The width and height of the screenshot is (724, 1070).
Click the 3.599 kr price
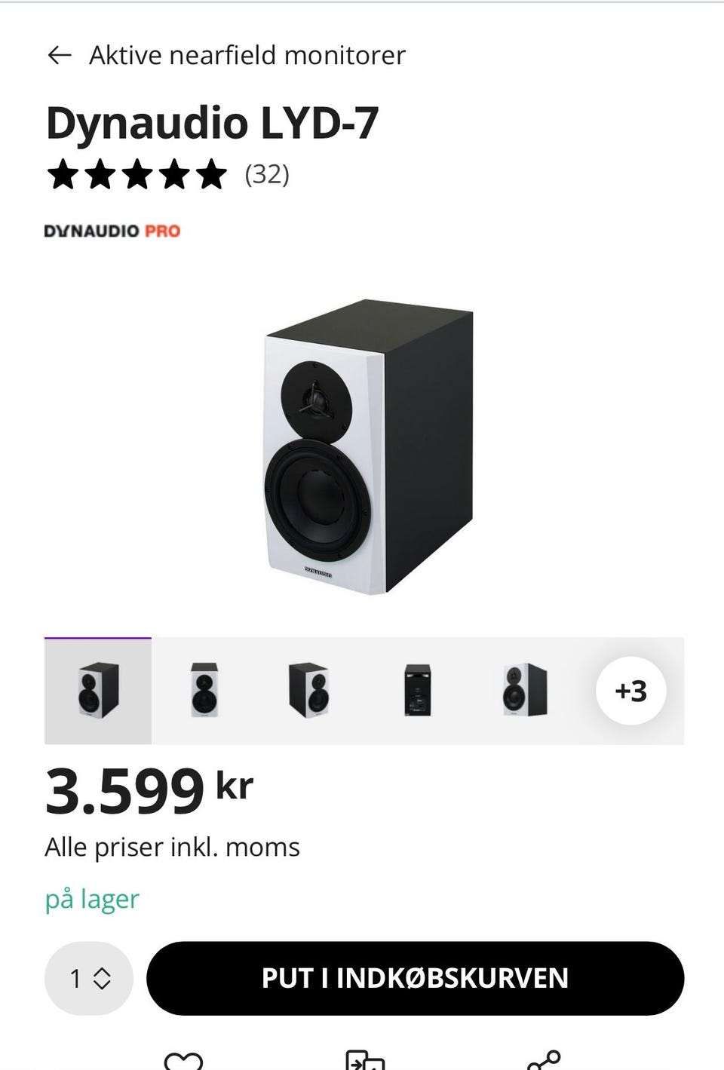(x=149, y=791)
